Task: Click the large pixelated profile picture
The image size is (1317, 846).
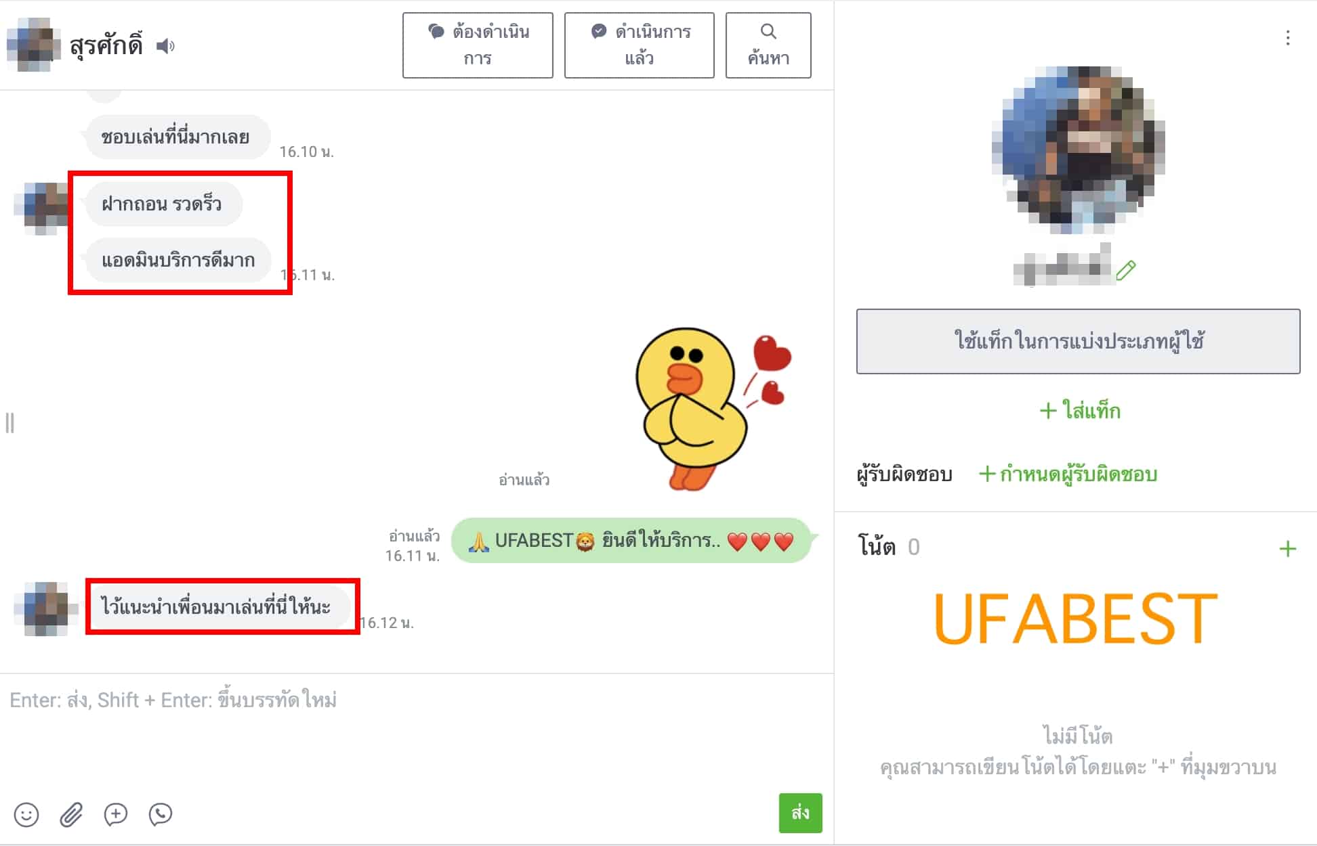Action: (x=1078, y=149)
